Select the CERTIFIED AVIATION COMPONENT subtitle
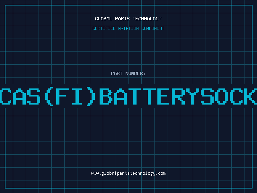 tap(128, 28)
